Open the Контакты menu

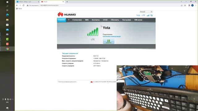point(96,20)
